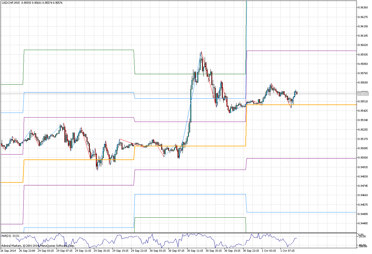372x254 pixels.
Task: Click the 0.95340 price scale label
Action: [x=363, y=120]
